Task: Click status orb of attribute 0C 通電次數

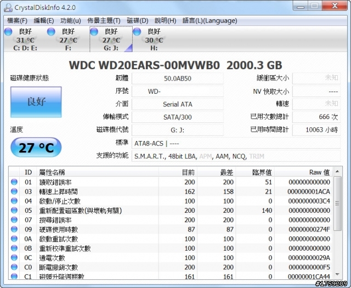Action: click(14, 257)
